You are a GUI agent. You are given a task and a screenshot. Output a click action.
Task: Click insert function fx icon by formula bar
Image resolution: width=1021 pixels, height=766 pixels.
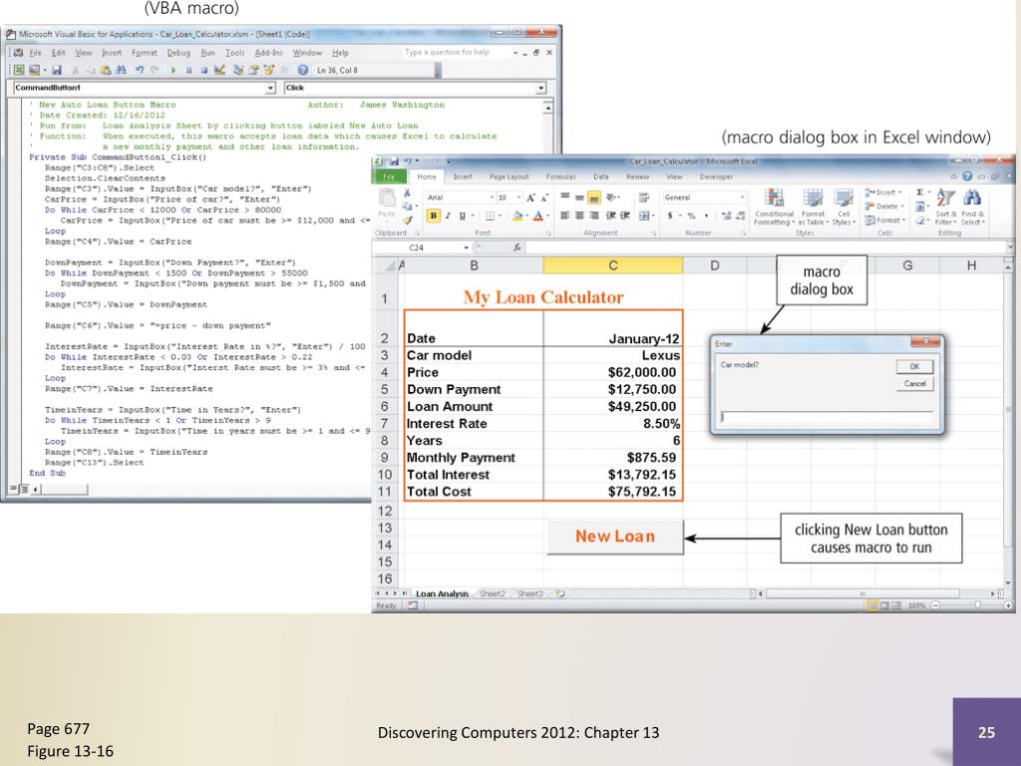pyautogui.click(x=517, y=247)
